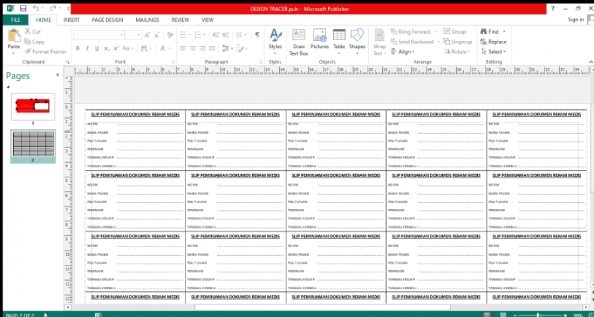Viewport: 594px width, 317px height.
Task: Decrease the indent level
Action: point(216,35)
